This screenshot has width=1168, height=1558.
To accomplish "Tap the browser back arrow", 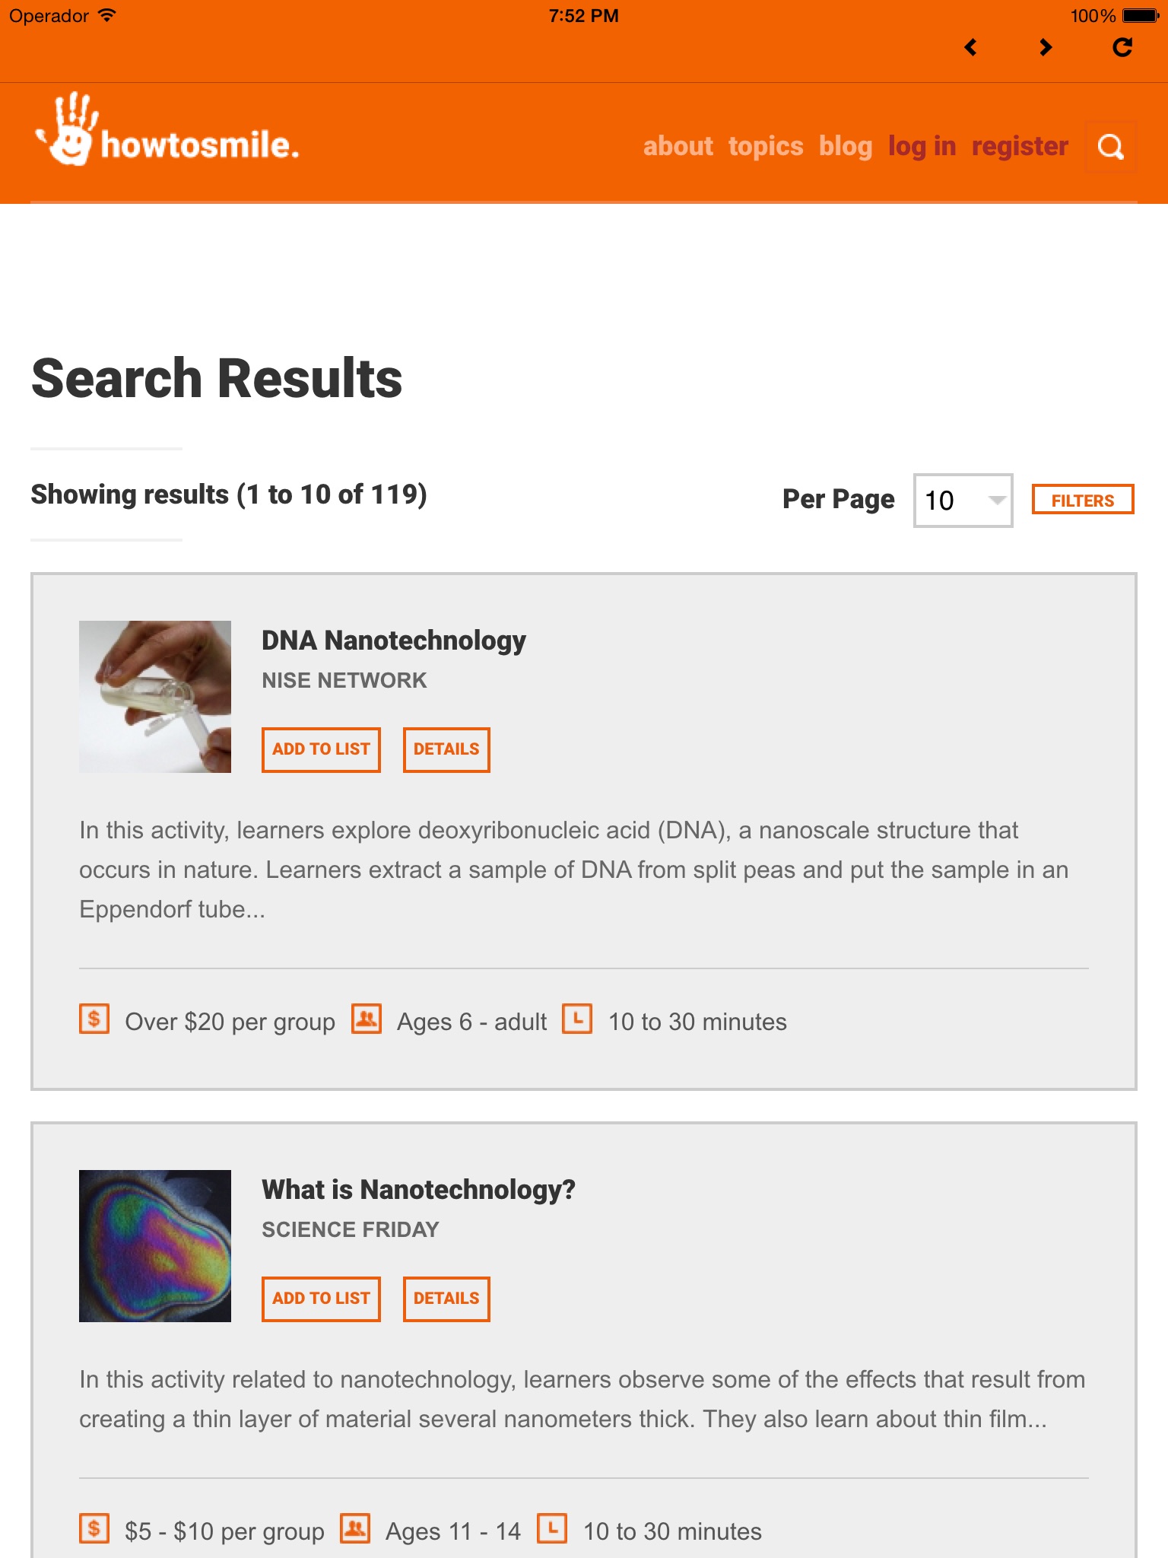I will click(x=970, y=48).
